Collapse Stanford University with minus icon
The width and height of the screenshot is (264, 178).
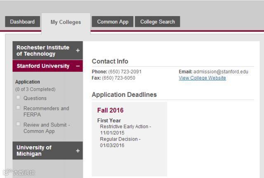pos(78,66)
